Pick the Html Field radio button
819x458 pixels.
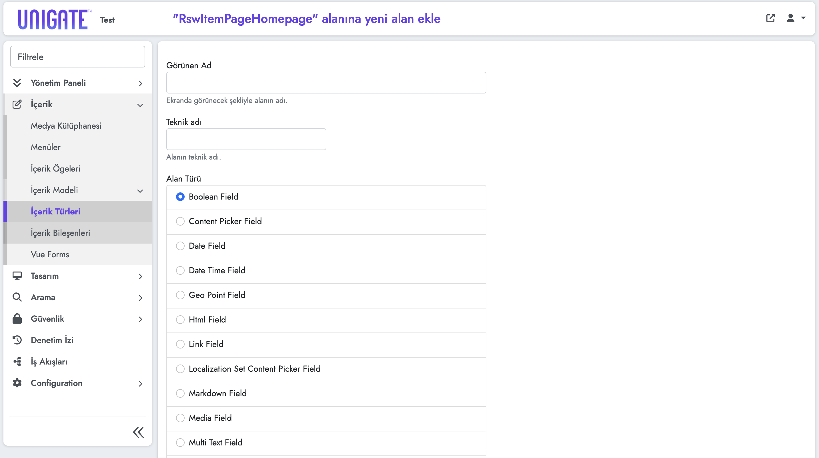click(180, 320)
